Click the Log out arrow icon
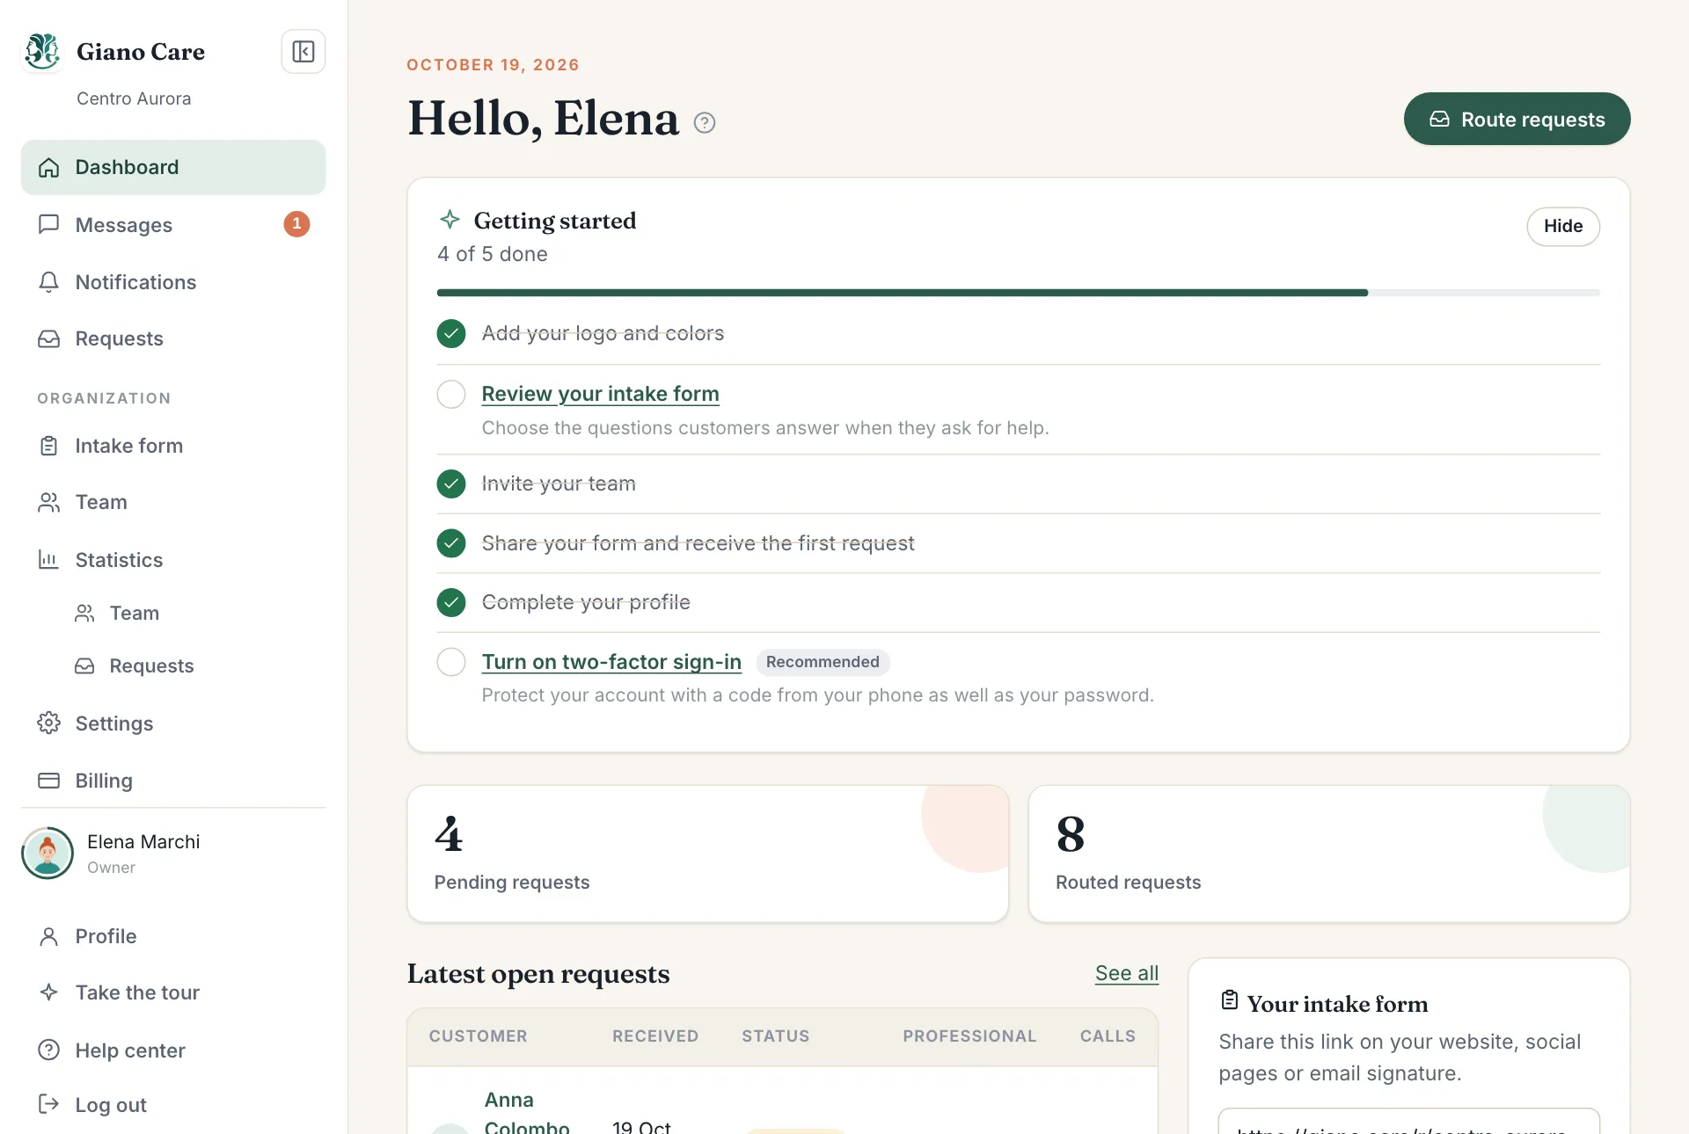Image resolution: width=1689 pixels, height=1134 pixels. pos(49,1104)
